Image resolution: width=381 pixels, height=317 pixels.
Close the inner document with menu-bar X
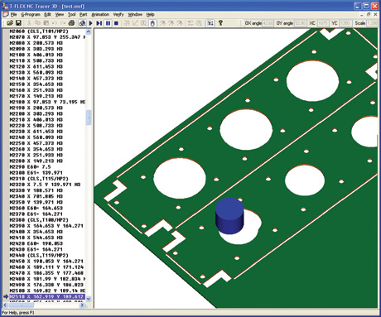375,14
